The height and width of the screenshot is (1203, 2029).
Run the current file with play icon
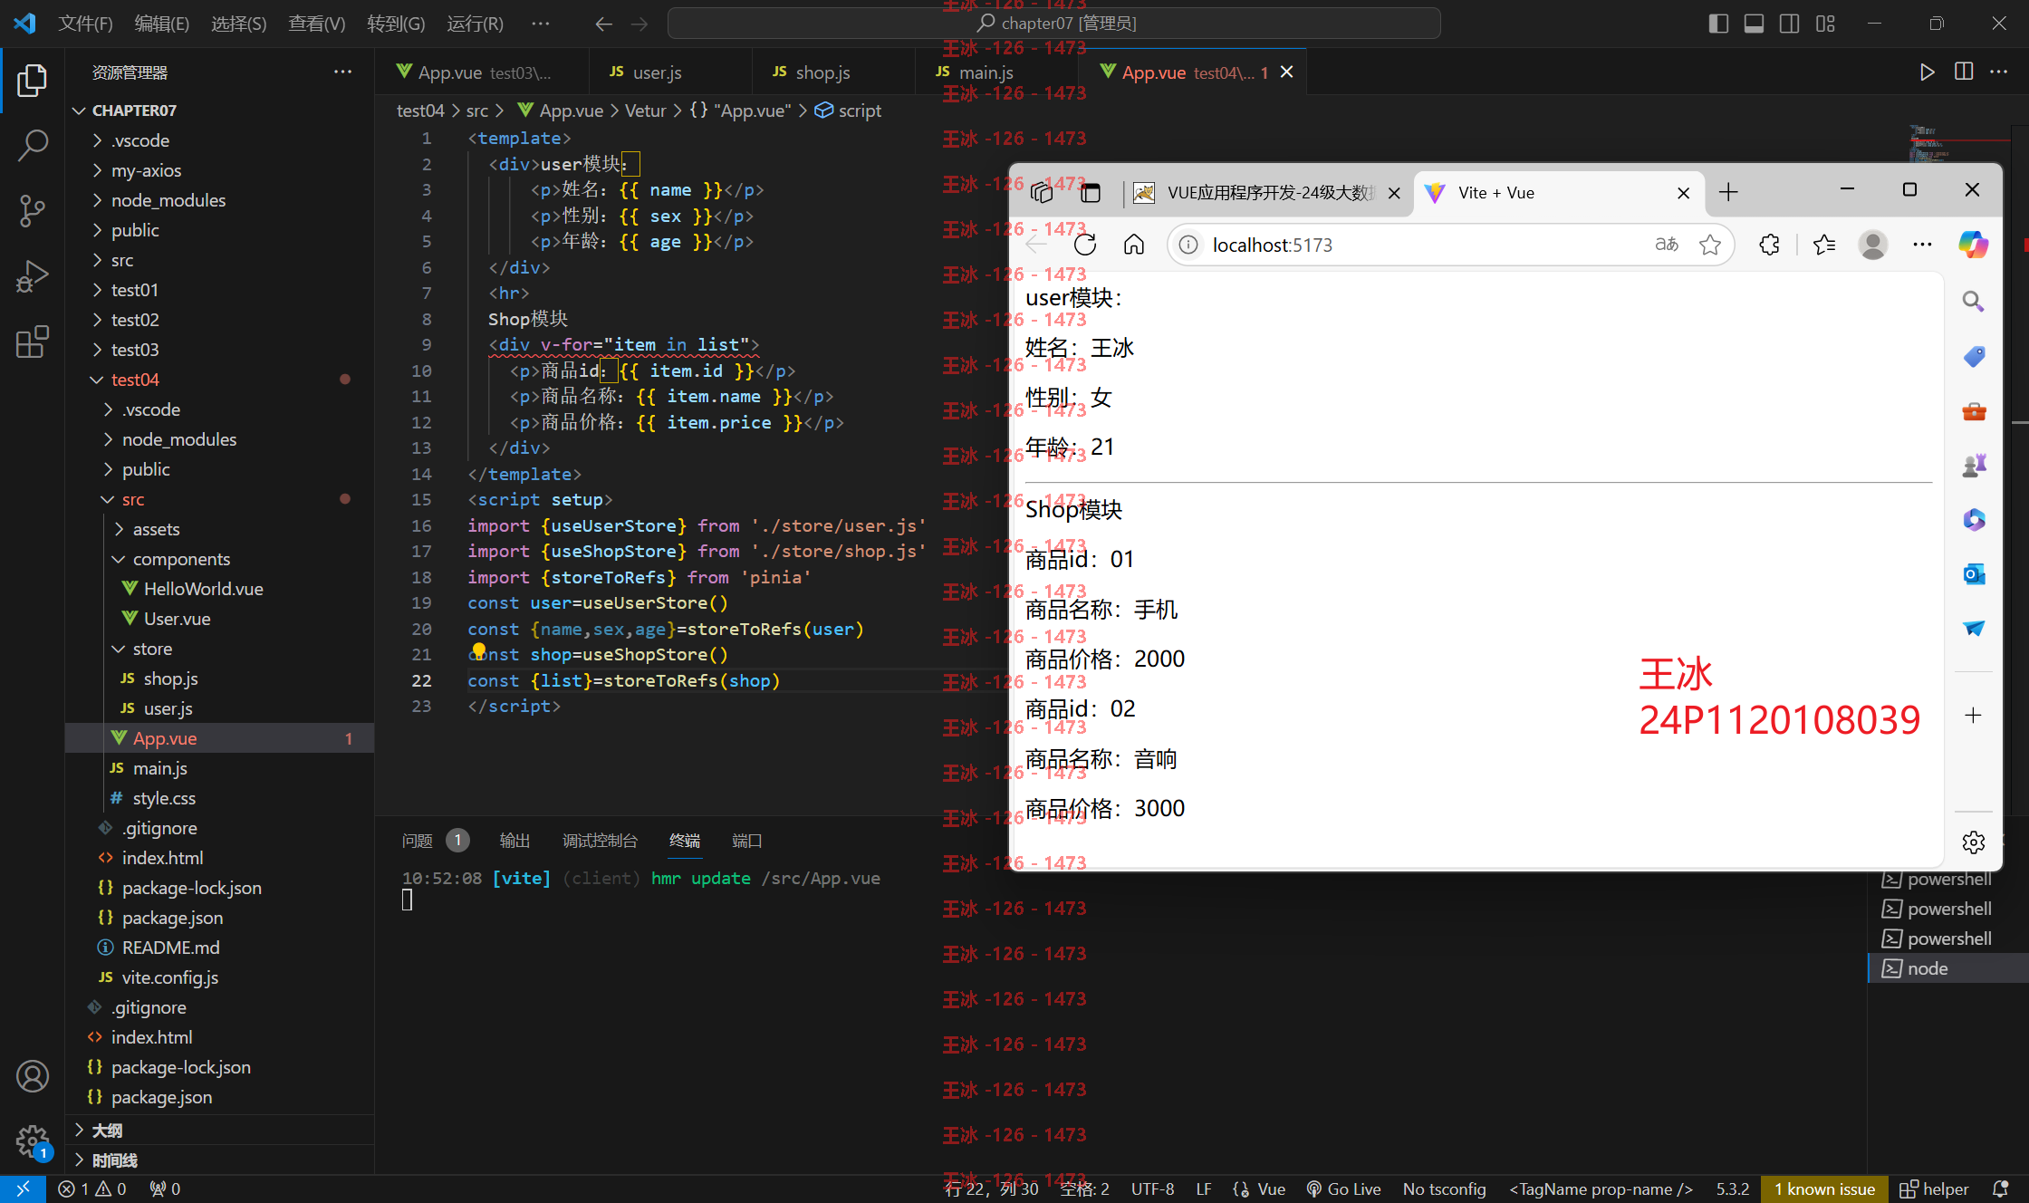[1927, 72]
